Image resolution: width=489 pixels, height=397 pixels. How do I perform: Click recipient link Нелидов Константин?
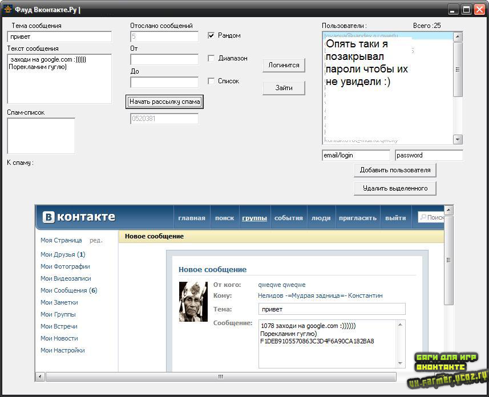(x=320, y=295)
